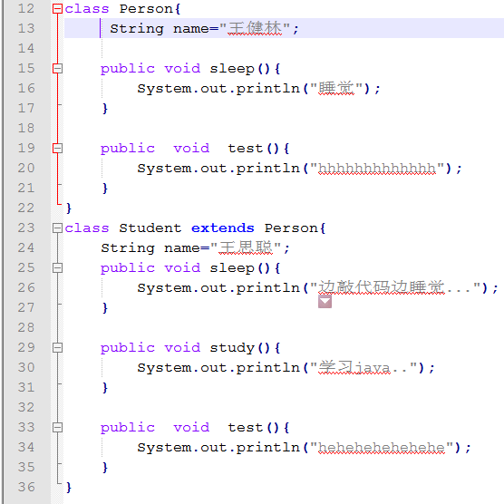The image size is (504, 504).
Task: Click the hhhhhhhhhhhhh string on line 20
Action: coord(377,168)
